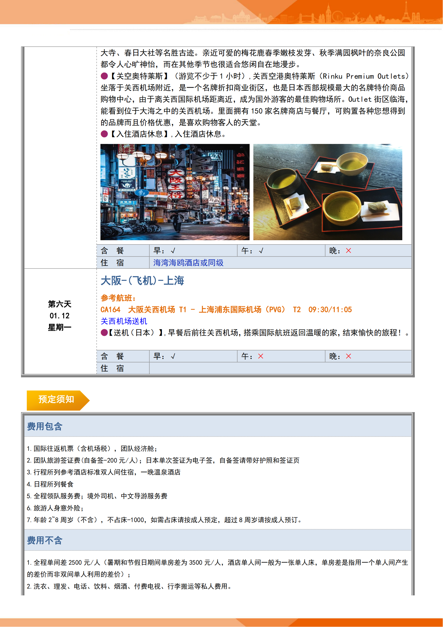Click the purple bullet before 入住酒店休息

pos(104,134)
